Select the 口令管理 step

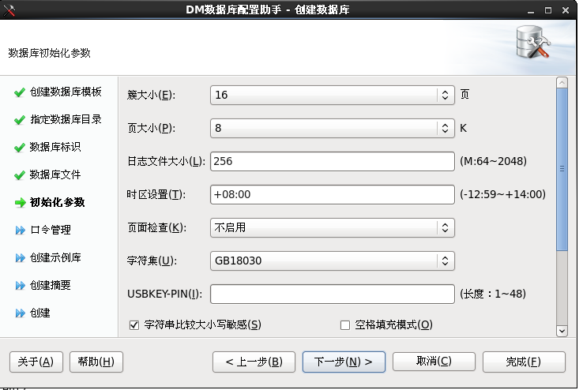point(51,230)
